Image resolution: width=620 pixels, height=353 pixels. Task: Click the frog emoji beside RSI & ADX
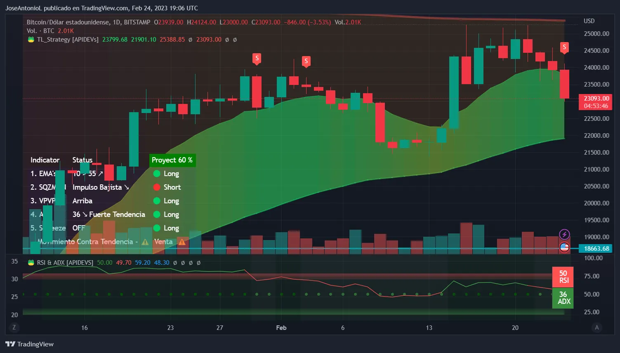point(31,262)
